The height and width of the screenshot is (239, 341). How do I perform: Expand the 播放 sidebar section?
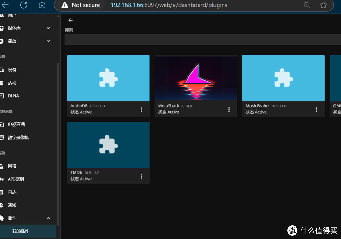(x=48, y=41)
